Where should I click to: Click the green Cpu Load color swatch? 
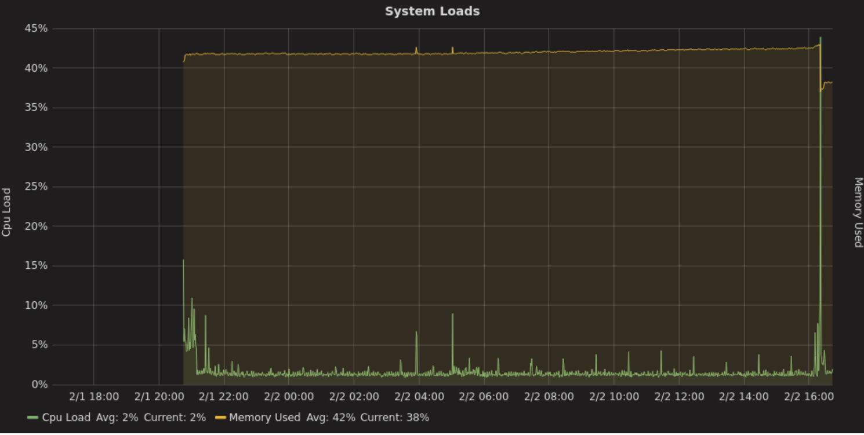(32, 418)
